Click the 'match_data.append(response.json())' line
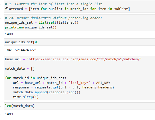Image resolution: width=155 pixels, height=120 pixels. point(46,92)
